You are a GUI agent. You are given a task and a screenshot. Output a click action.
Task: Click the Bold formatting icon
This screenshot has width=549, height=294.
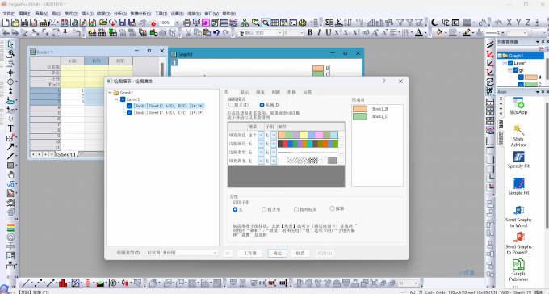(x=310, y=32)
